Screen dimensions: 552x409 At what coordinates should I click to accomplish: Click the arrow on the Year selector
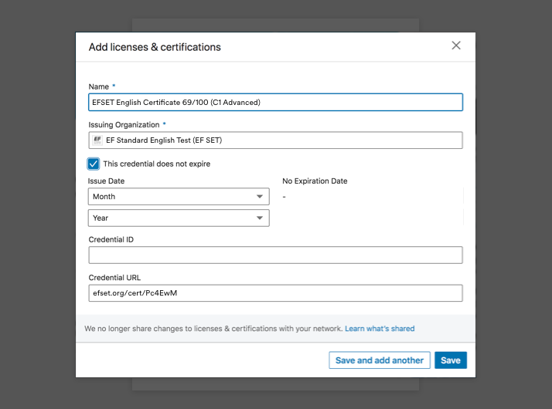point(260,218)
